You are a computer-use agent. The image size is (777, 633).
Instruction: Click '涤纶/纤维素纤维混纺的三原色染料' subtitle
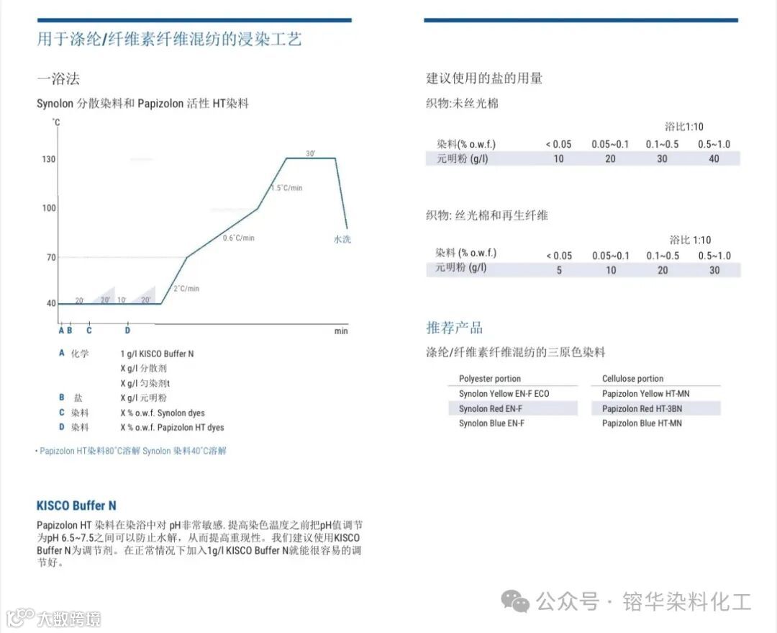point(515,353)
